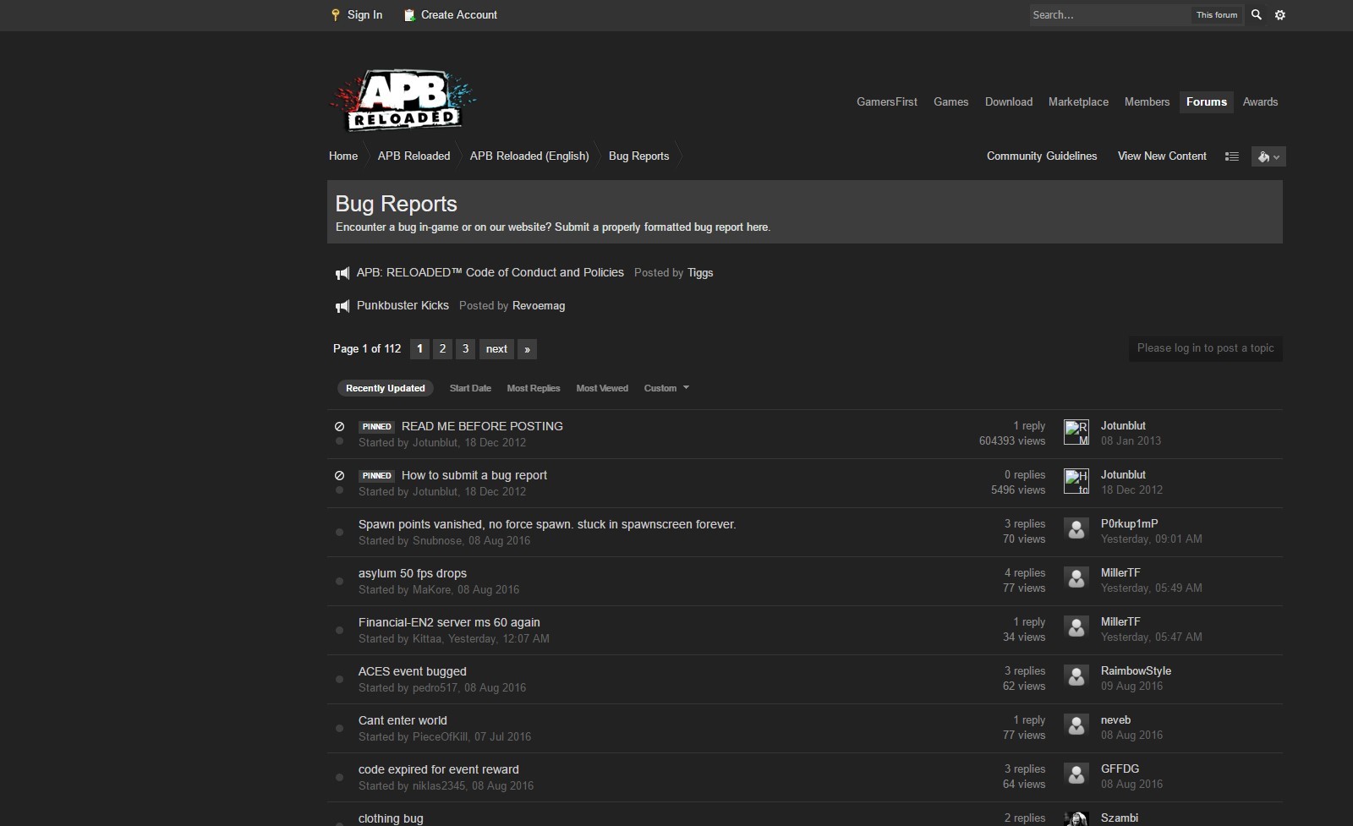Click status dot on Cant enter world topic
1353x826 pixels.
pyautogui.click(x=340, y=728)
